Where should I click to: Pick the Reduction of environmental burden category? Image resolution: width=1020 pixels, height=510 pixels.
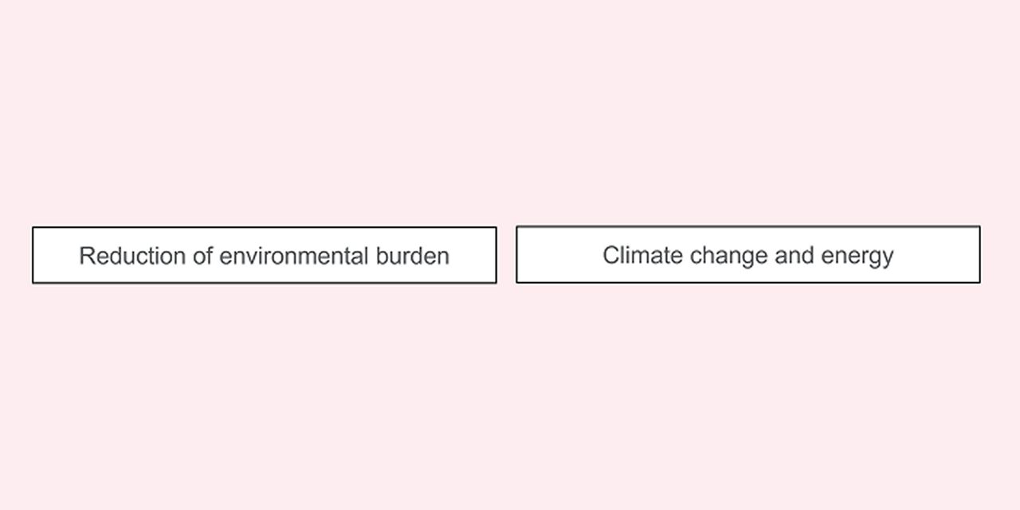tap(264, 255)
